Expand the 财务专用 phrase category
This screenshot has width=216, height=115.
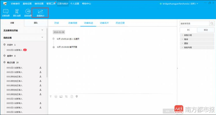(197, 47)
